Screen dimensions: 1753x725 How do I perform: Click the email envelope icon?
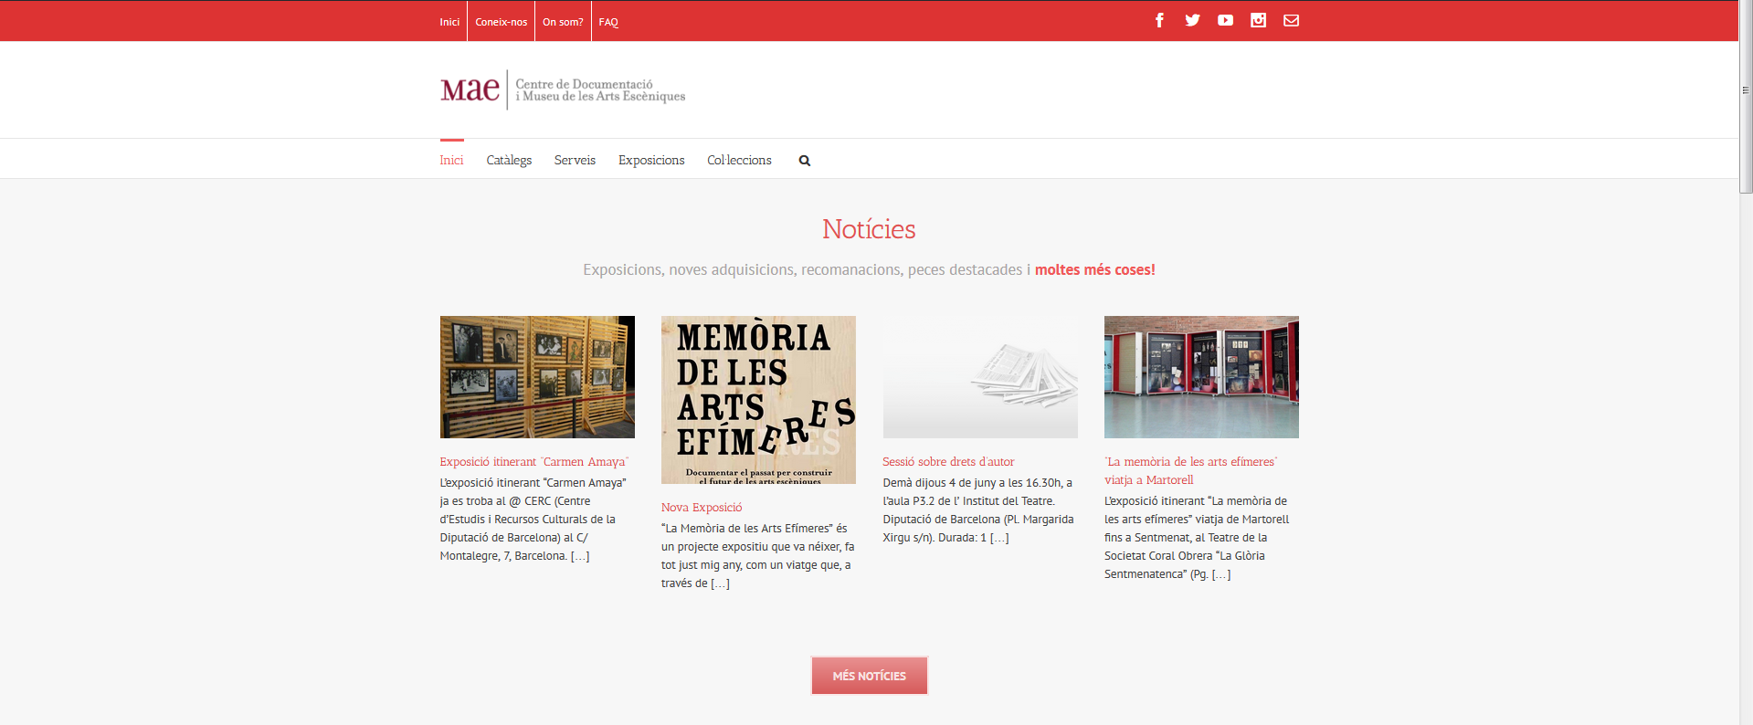point(1291,20)
